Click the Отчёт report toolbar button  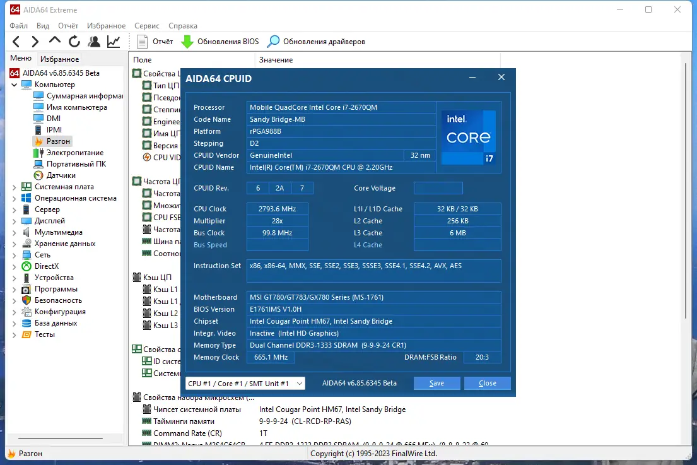click(155, 42)
